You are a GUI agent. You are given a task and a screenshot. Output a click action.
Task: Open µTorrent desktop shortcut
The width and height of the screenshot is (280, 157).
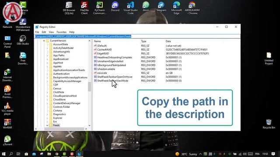tap(7, 140)
